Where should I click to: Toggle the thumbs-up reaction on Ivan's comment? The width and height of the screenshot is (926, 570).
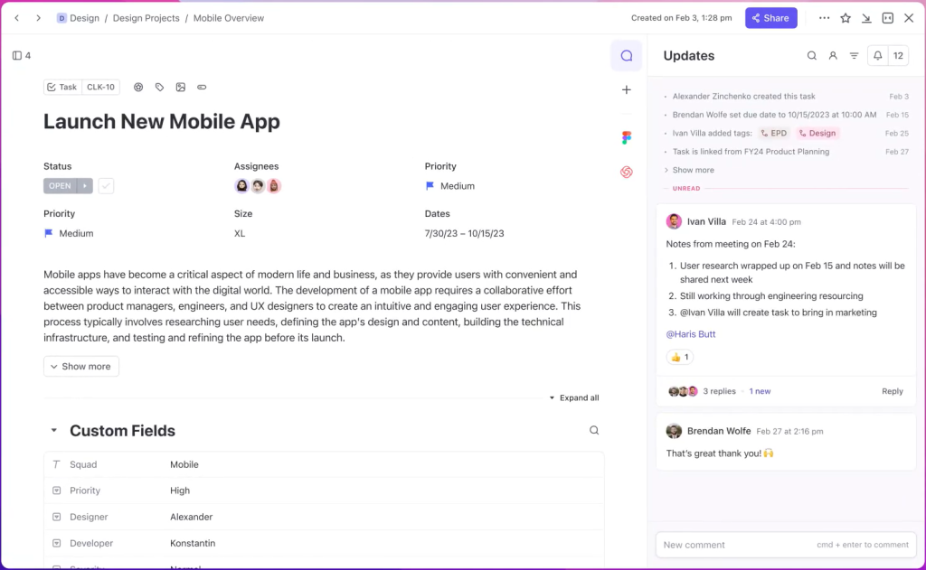point(680,357)
